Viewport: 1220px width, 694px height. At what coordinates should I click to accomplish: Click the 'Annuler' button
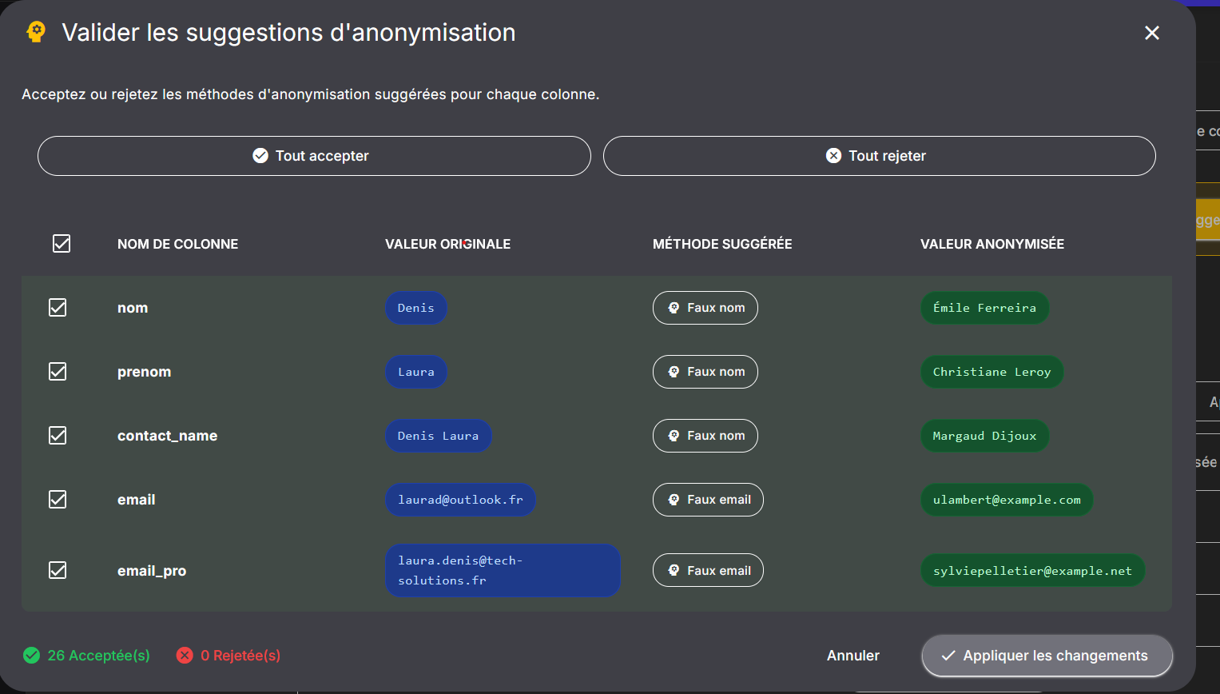[853, 656]
